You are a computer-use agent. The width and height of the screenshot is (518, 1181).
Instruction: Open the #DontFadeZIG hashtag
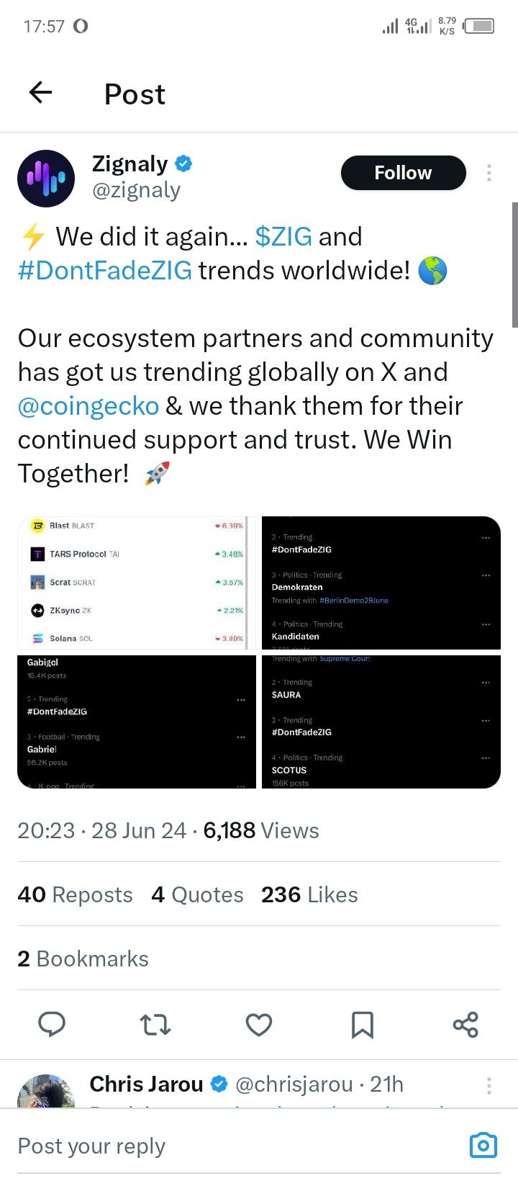105,271
